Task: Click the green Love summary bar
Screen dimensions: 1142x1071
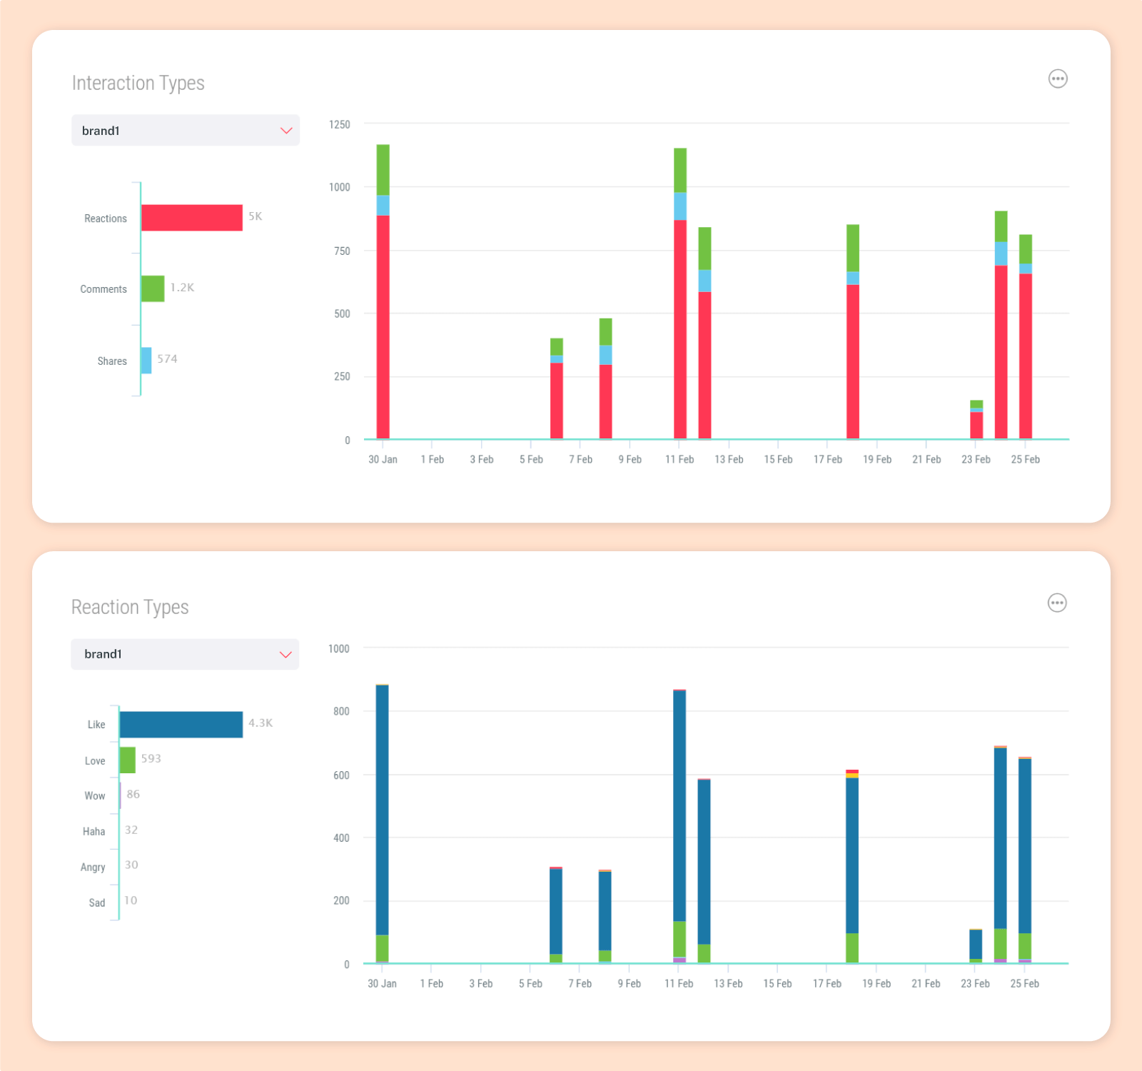Action: (x=128, y=760)
